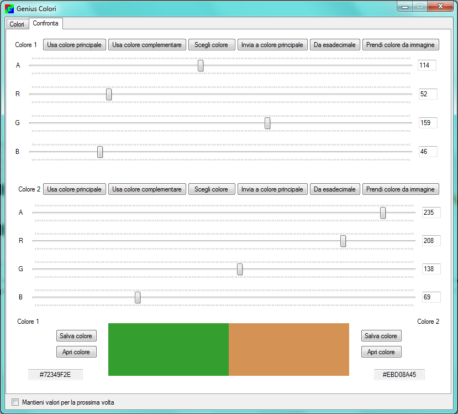Screen dimensions: 458x414
Task: Click the Colore 1 green slider handle
Action: [267, 123]
